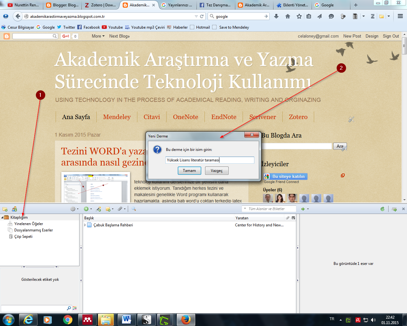407x326 pixels.
Task: Click the Zotero new group icon
Action: (x=14, y=209)
